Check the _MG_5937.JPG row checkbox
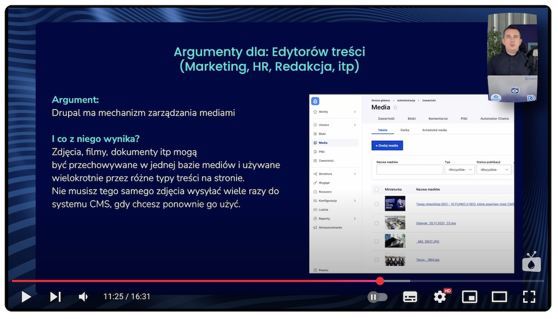 pos(377,241)
